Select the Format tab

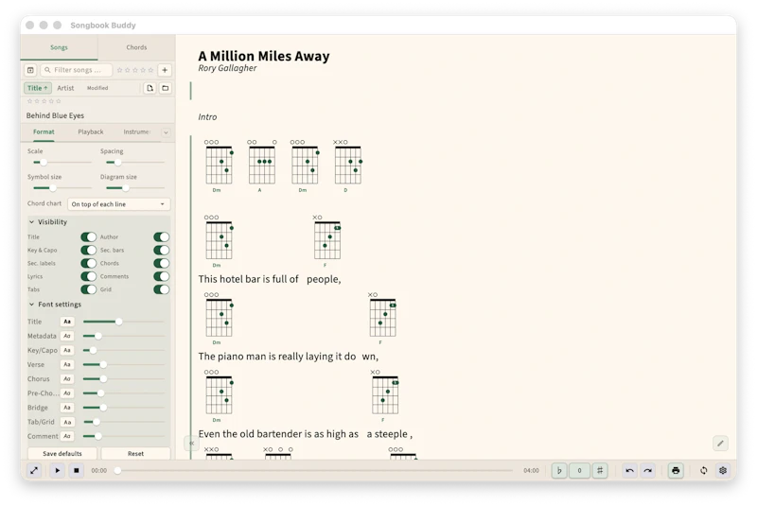pos(44,131)
